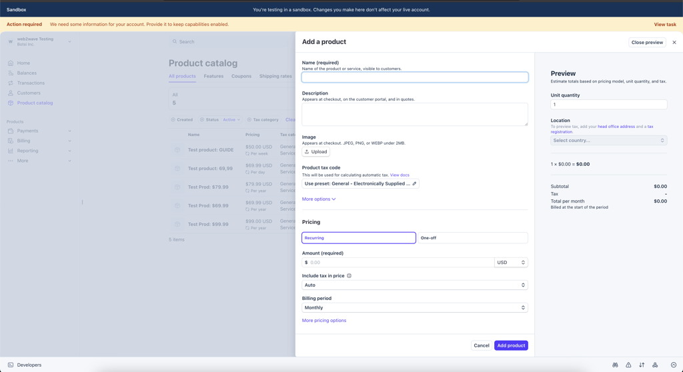Click the Customers icon in sidebar
683x372 pixels.
pos(11,93)
